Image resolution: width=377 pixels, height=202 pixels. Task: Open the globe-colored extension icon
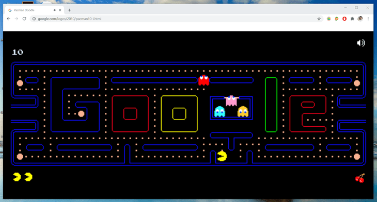tap(328, 19)
